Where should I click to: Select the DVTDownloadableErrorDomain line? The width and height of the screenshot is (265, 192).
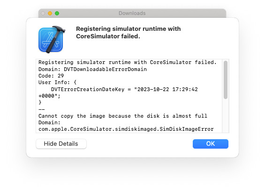coord(92,69)
